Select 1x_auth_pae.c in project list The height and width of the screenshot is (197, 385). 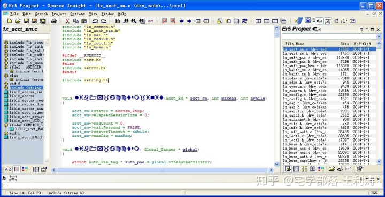click(x=329, y=58)
